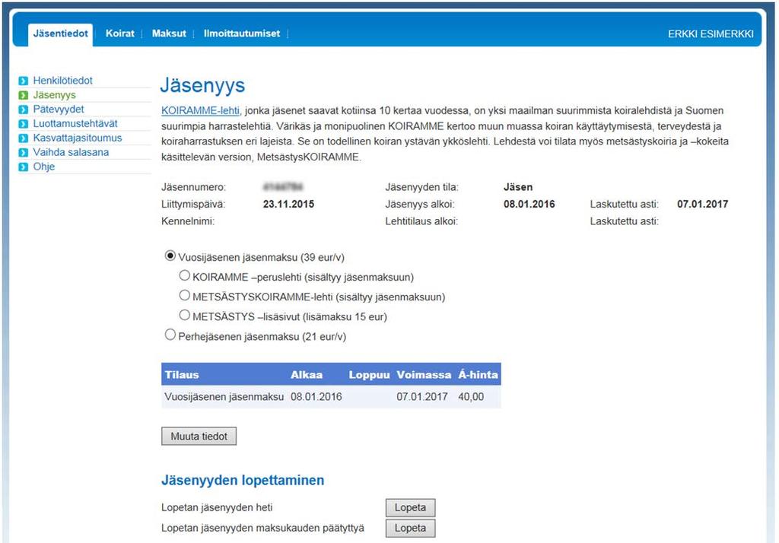Viewport: 779px width, 543px height.
Task: Click the arrow icon beside Vaihda salasana
Action: (x=24, y=153)
